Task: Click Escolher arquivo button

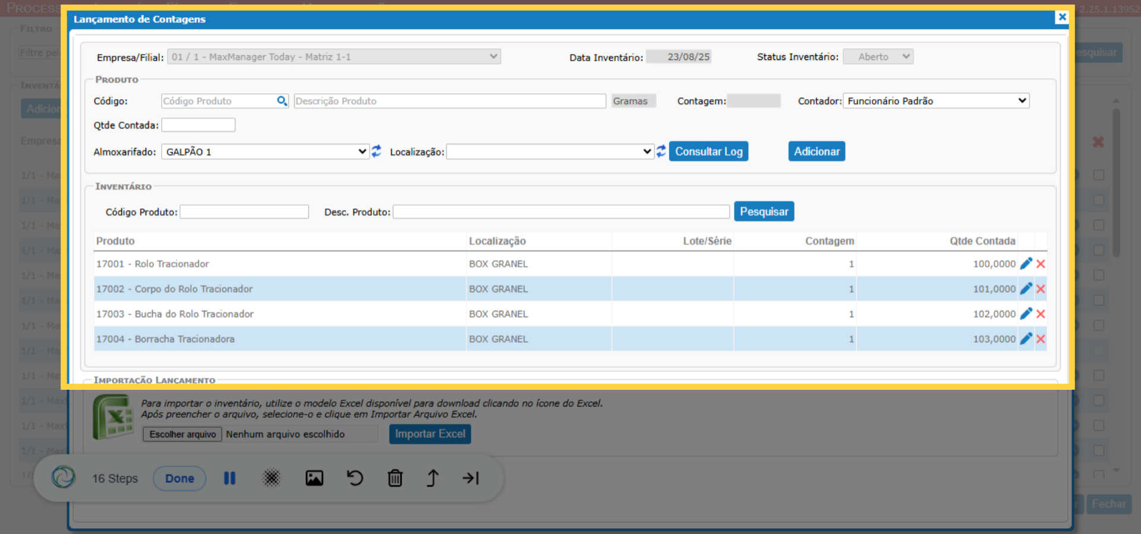Action: tap(182, 434)
